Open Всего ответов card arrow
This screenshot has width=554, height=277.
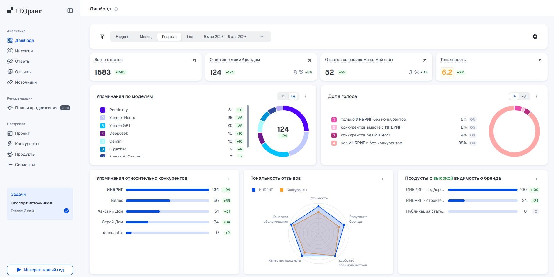point(194,60)
